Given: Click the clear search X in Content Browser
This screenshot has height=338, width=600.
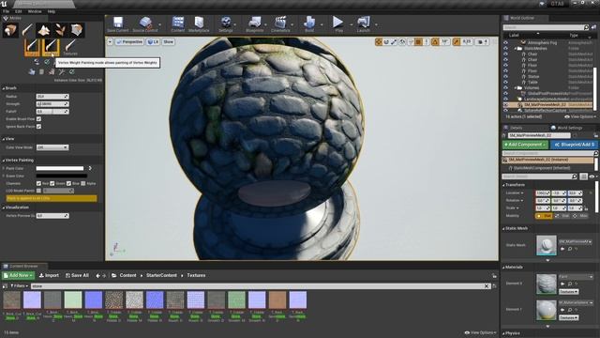Looking at the screenshot, I should pyautogui.click(x=487, y=286).
